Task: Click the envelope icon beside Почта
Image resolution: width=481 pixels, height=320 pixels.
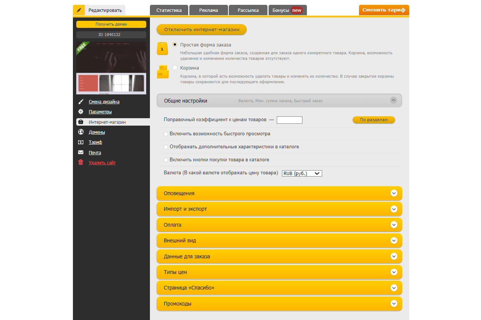Action: [81, 152]
